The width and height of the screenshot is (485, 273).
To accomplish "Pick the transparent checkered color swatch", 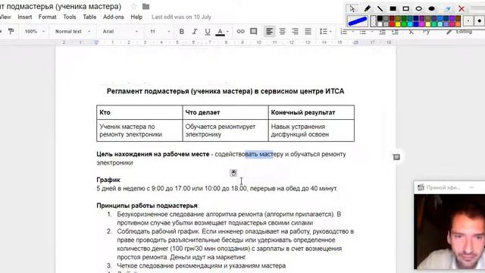I will point(374,21).
